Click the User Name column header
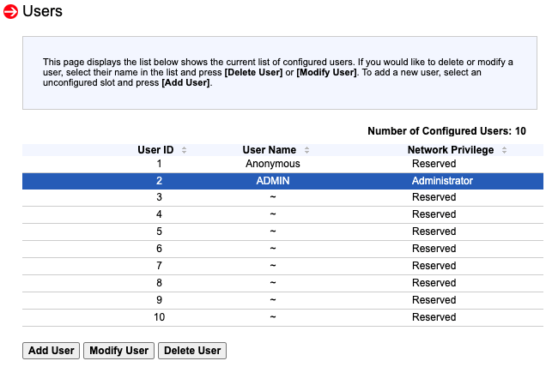The height and width of the screenshot is (367, 546). pos(269,150)
